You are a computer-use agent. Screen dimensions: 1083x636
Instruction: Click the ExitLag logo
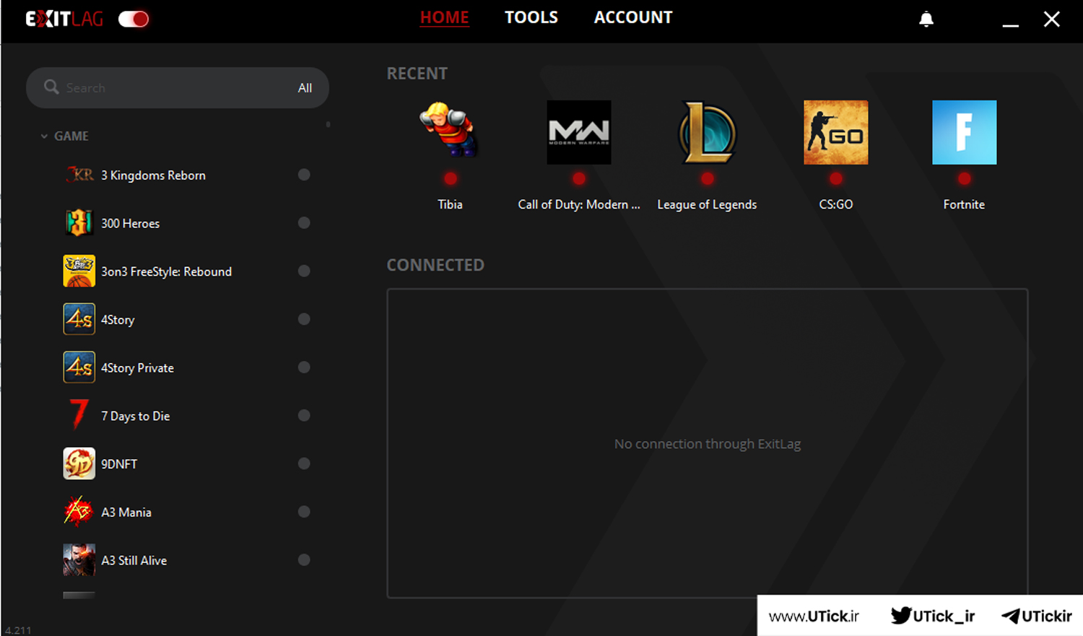64,19
